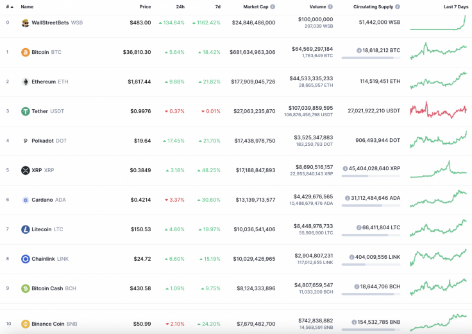
Task: Click Bitcoin volume $64,569,297,184
Action: pos(312,49)
